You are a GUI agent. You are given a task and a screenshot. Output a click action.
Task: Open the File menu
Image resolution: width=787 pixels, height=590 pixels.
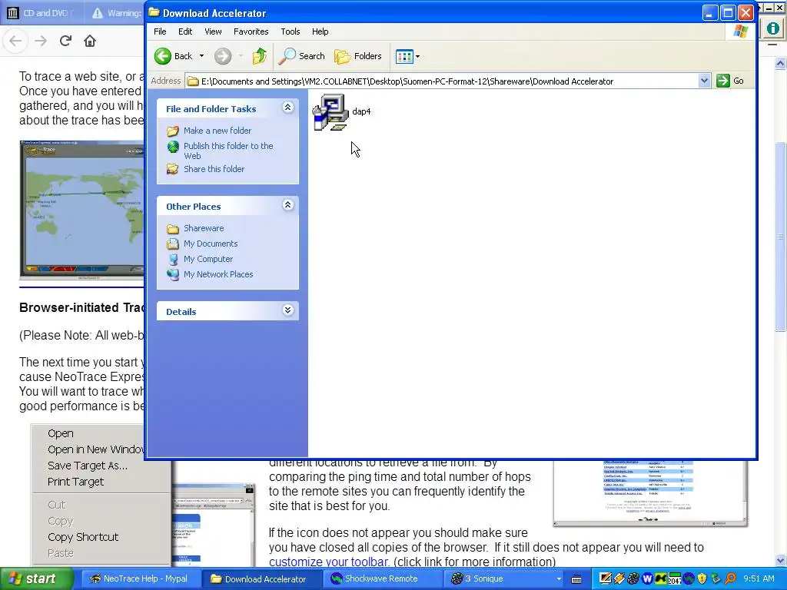[160, 31]
